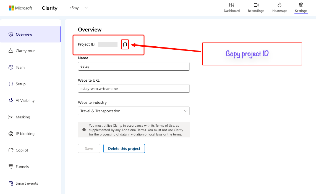This screenshot has height=194, width=316.
Task: Click the Copilot icon in sidebar
Action: [x=11, y=150]
